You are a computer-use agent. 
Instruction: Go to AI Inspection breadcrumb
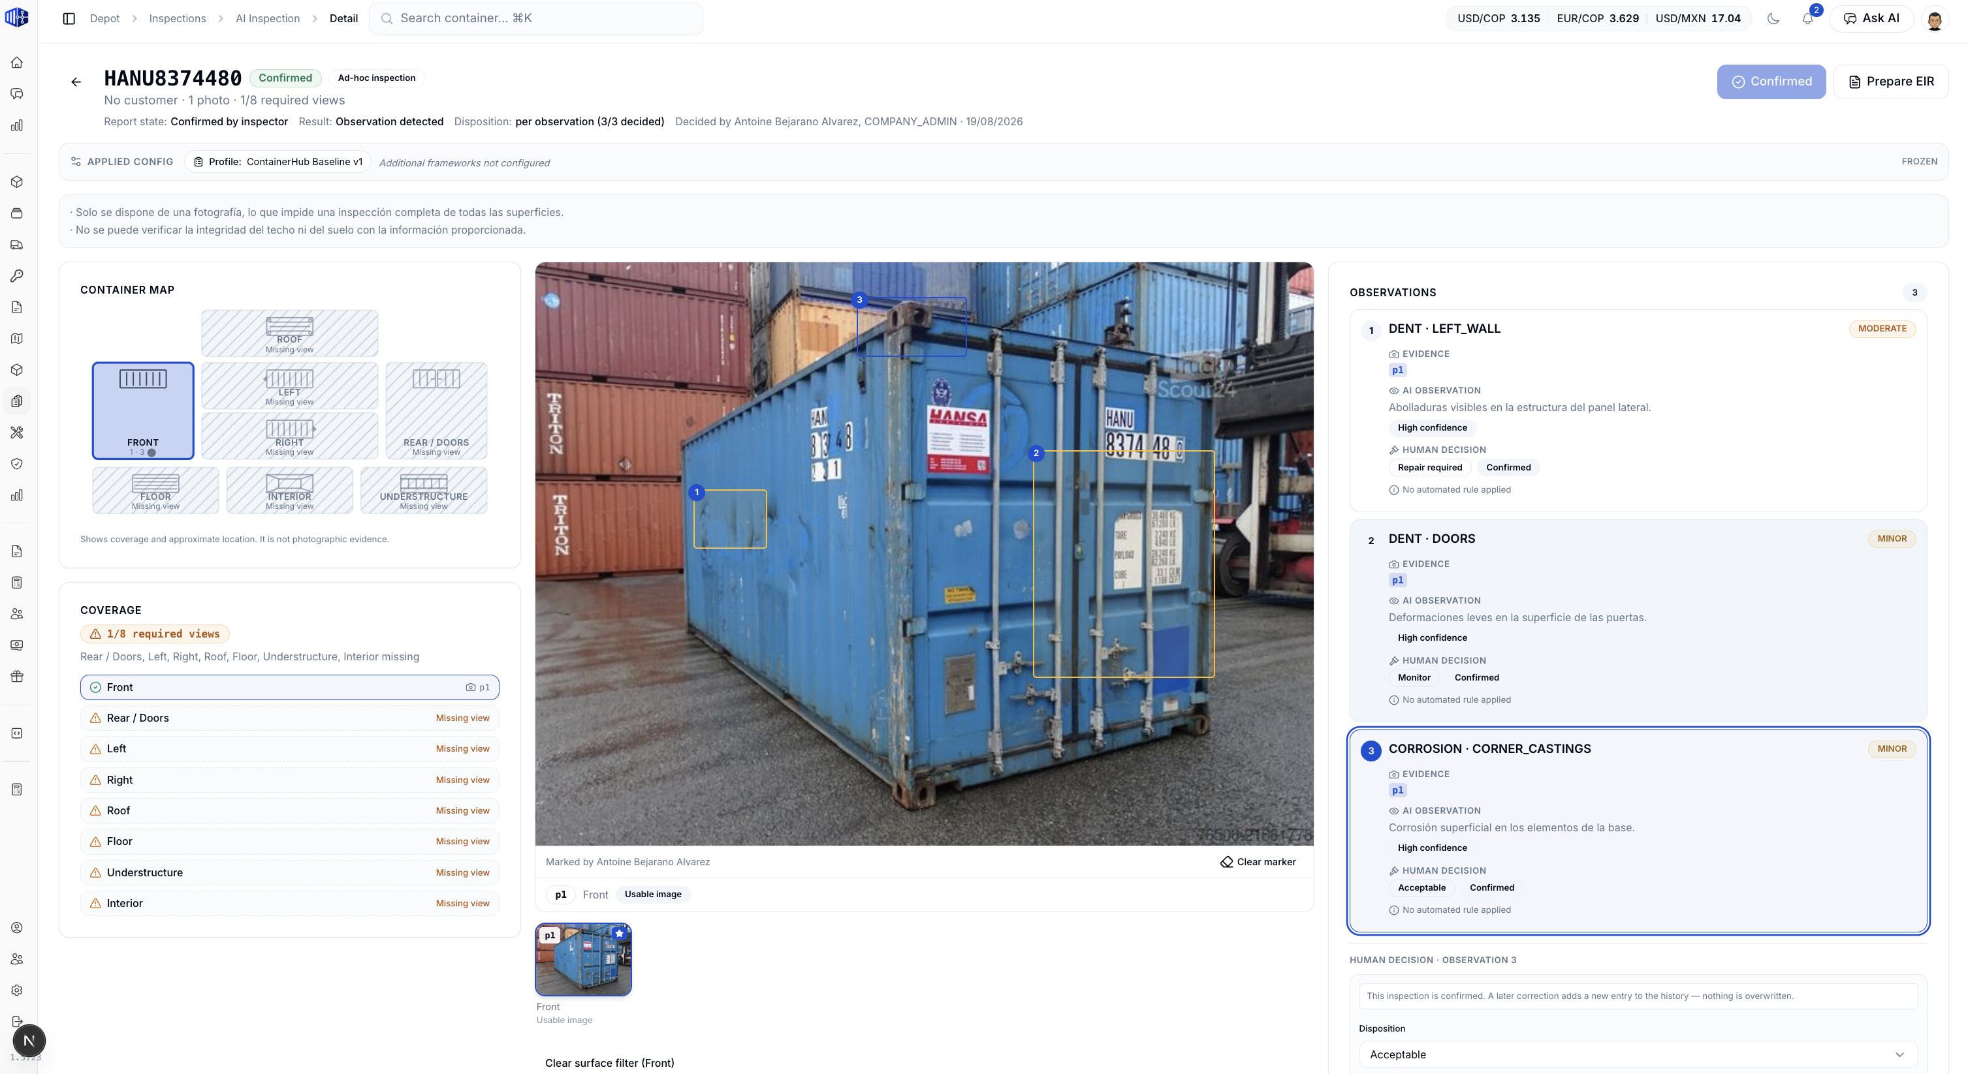[268, 18]
